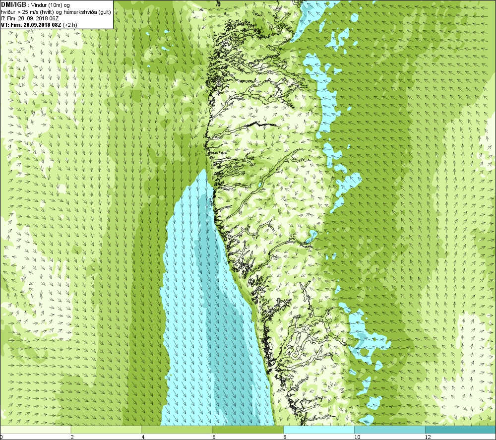Click the 10-12 m/s cyan legend swatch

(390, 430)
